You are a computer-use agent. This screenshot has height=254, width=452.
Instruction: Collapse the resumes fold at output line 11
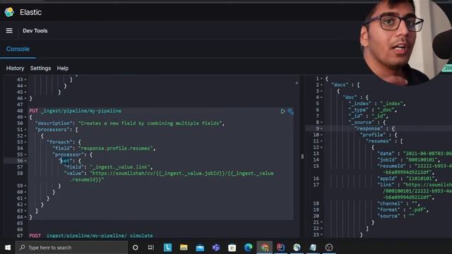point(321,141)
